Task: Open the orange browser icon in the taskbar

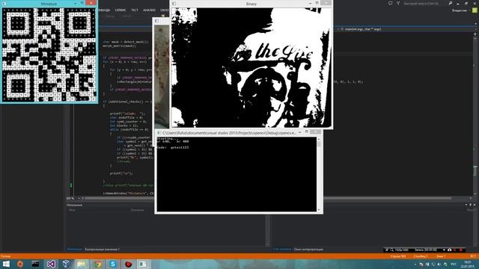Action: click(20, 264)
